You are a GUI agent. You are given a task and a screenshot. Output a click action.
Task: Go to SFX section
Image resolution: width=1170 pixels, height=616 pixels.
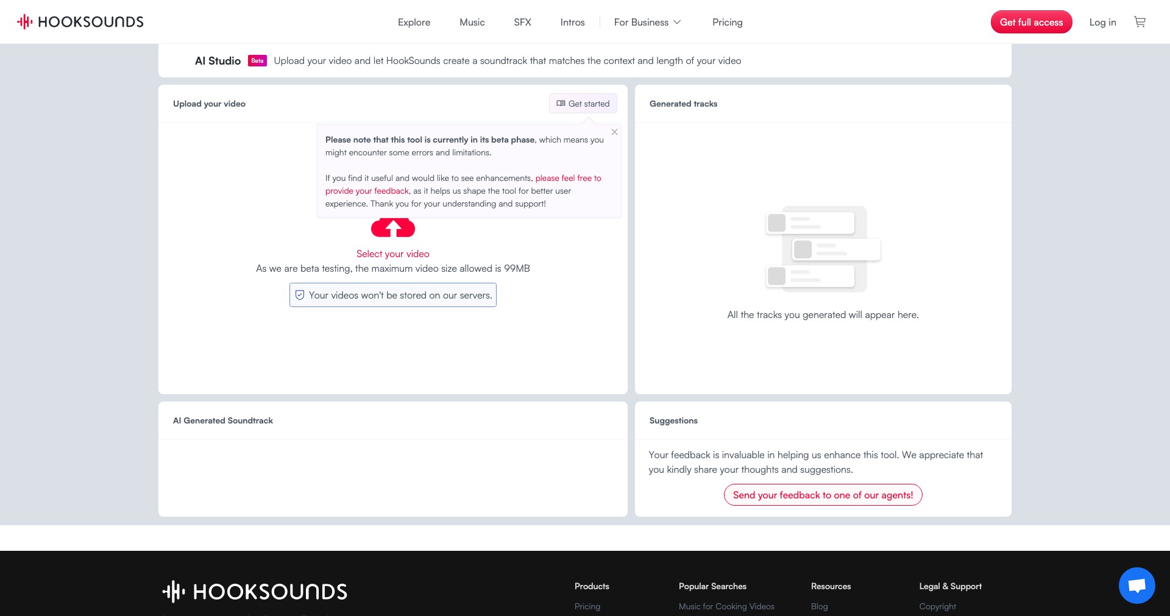[522, 22]
